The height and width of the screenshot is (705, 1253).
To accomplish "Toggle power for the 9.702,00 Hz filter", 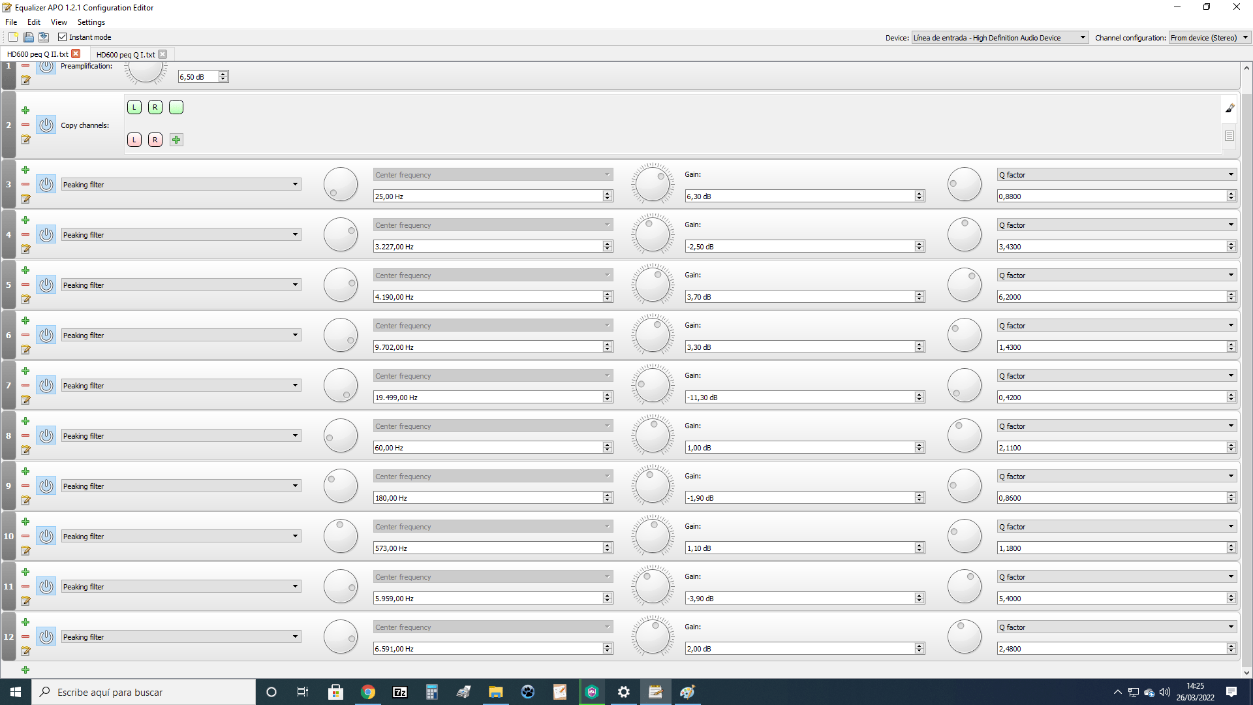I will tap(46, 336).
